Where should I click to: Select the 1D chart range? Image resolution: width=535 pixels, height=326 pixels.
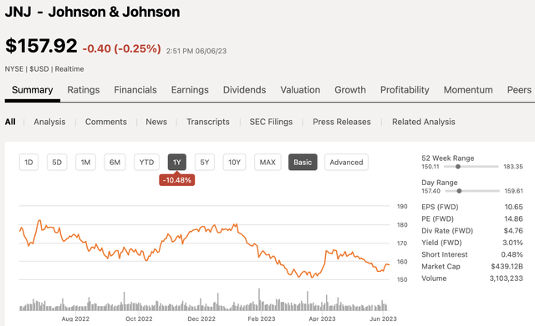click(x=28, y=163)
